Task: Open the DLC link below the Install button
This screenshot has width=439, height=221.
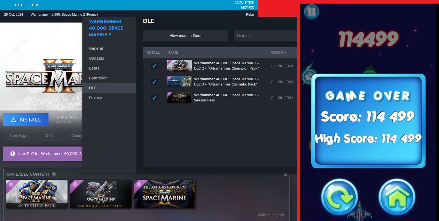Action: (49, 136)
